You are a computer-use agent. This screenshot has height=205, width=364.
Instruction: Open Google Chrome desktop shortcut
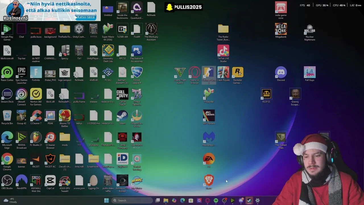click(x=7, y=162)
